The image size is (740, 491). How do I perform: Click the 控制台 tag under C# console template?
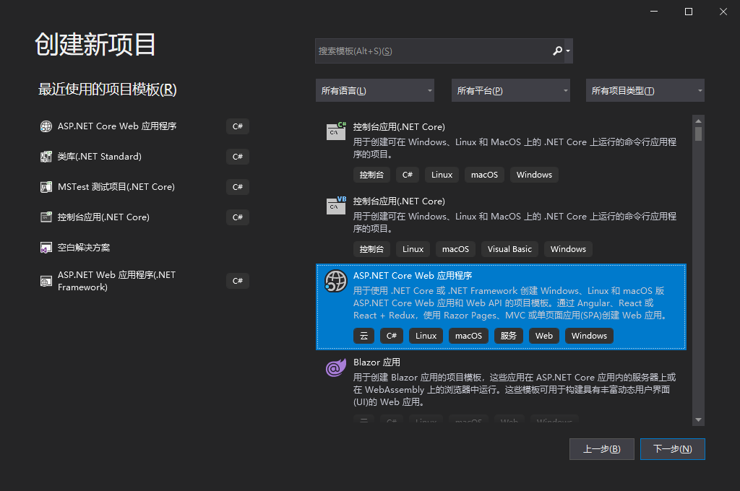click(371, 175)
